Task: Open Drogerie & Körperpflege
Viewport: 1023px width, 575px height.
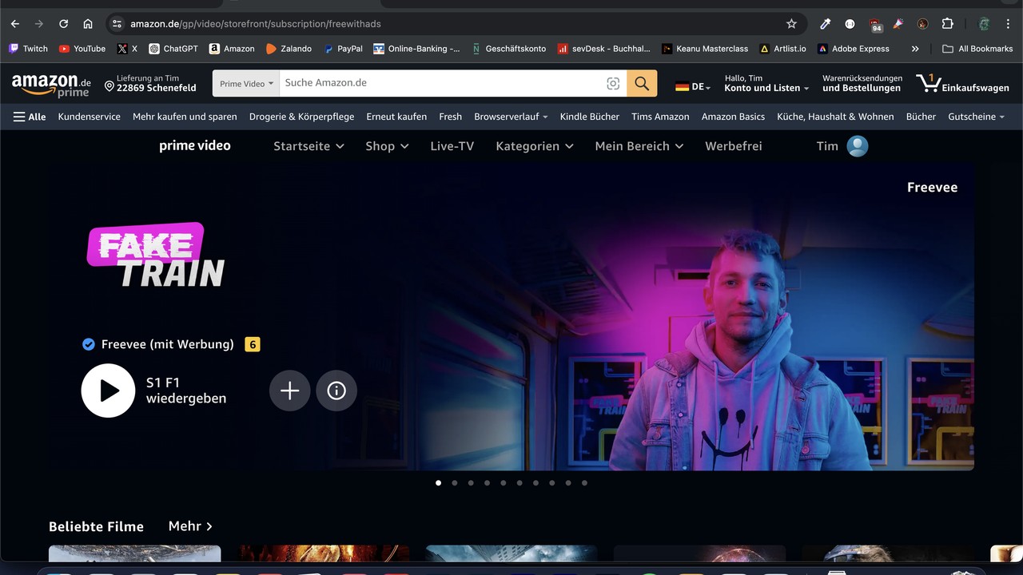Action: click(301, 117)
